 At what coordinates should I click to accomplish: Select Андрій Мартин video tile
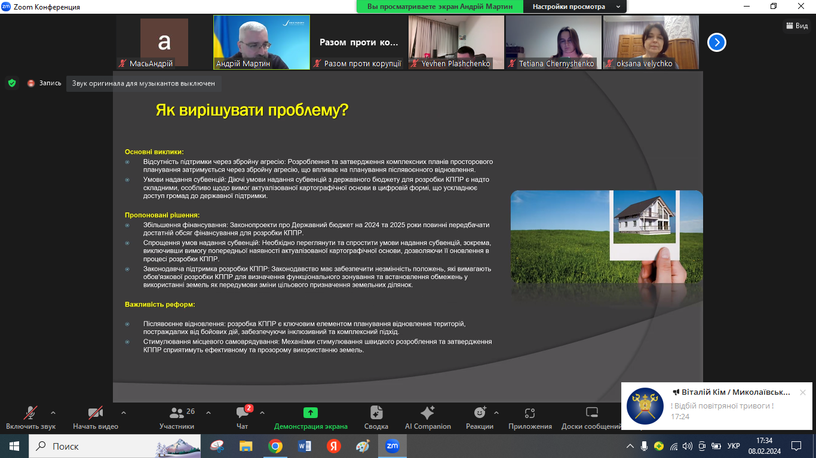tap(262, 42)
